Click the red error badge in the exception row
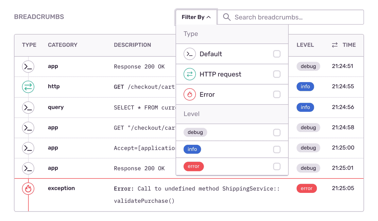The image size is (378, 221). [x=306, y=189]
